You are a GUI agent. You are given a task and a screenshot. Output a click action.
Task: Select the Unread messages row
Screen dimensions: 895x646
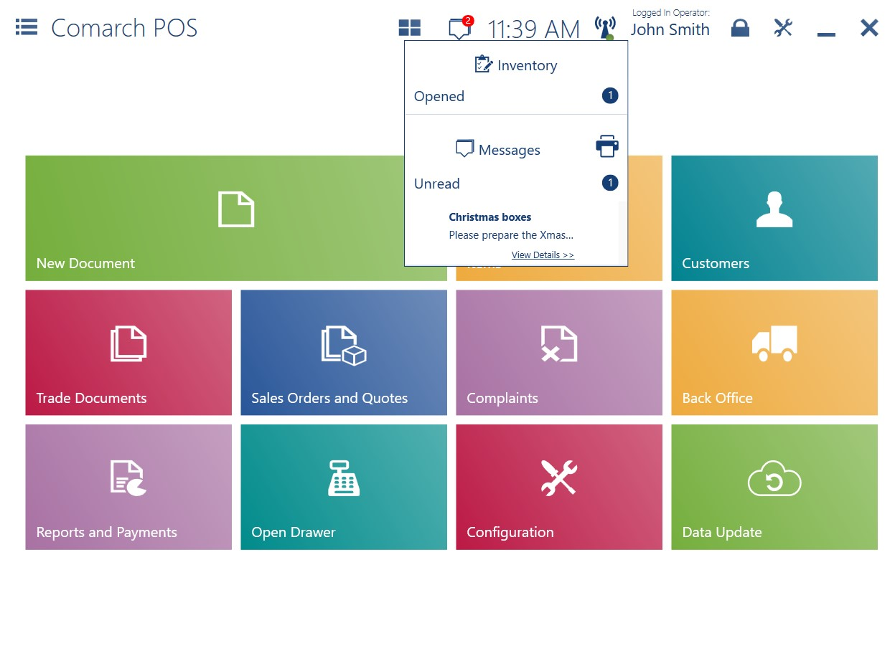[516, 184]
